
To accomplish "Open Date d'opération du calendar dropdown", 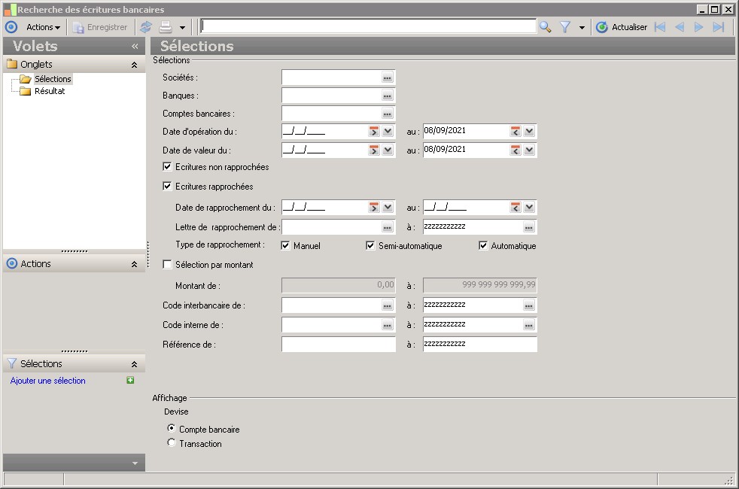I will (388, 131).
